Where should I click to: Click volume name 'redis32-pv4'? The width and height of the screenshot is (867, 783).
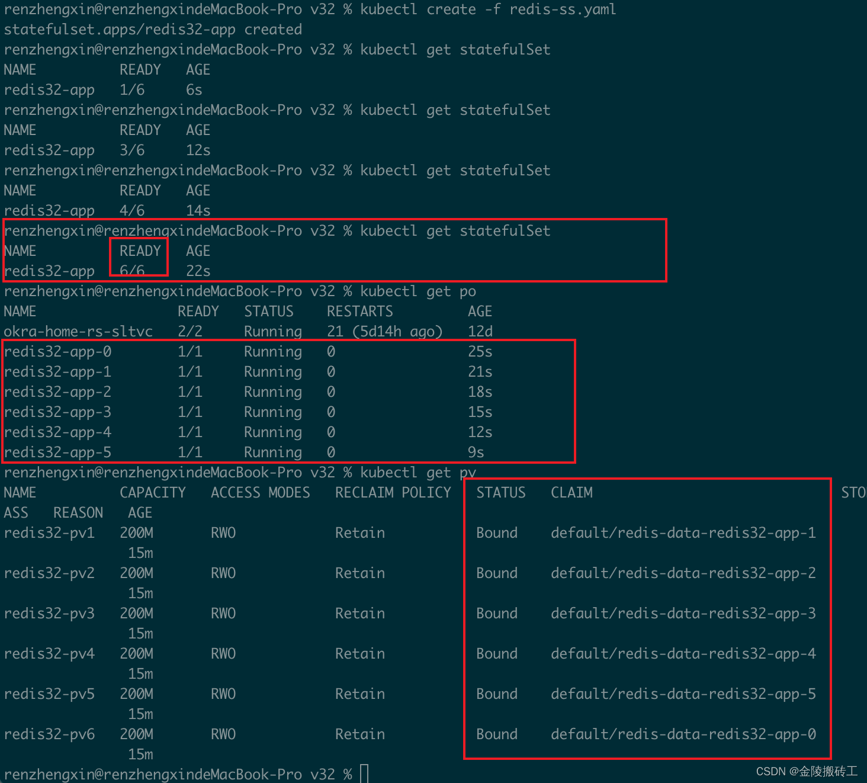49,654
